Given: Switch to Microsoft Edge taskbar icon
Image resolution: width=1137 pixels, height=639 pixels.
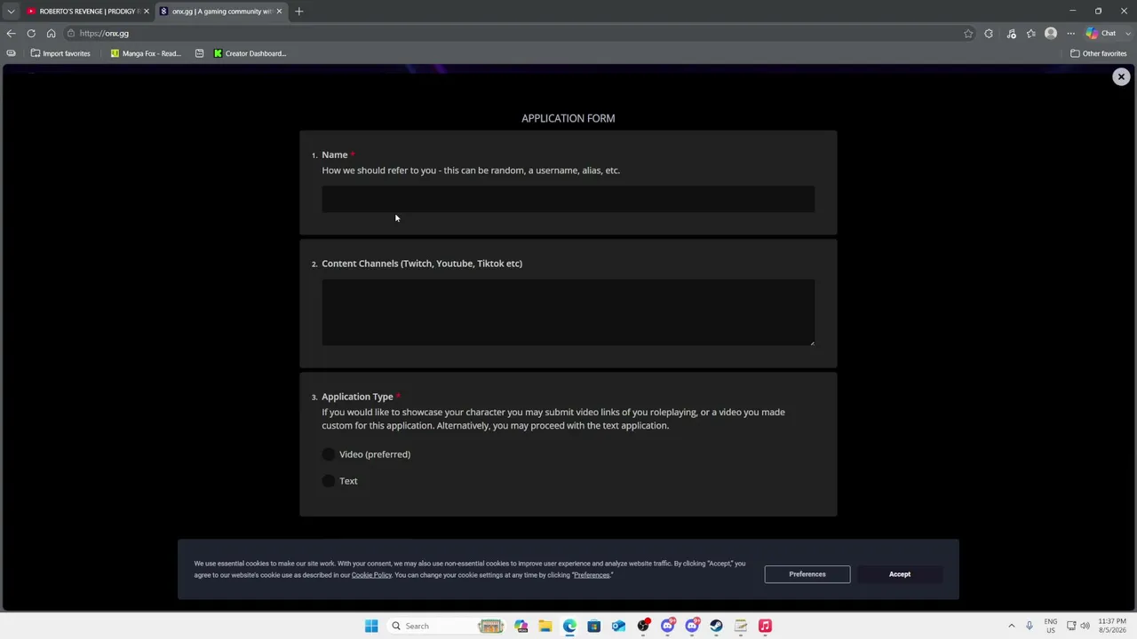Looking at the screenshot, I should [569, 627].
